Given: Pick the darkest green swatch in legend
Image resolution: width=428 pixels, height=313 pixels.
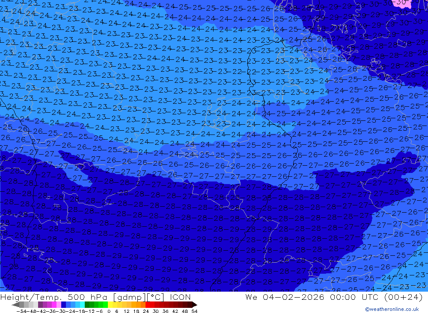Looking at the screenshot, I should [87, 304].
